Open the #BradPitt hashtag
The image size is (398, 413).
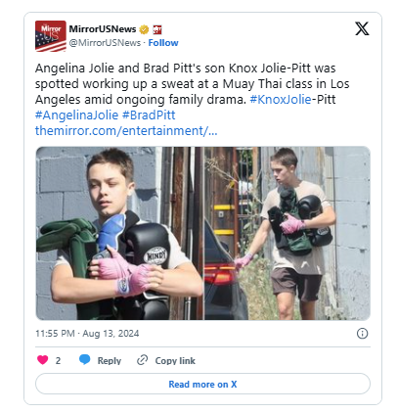149,115
